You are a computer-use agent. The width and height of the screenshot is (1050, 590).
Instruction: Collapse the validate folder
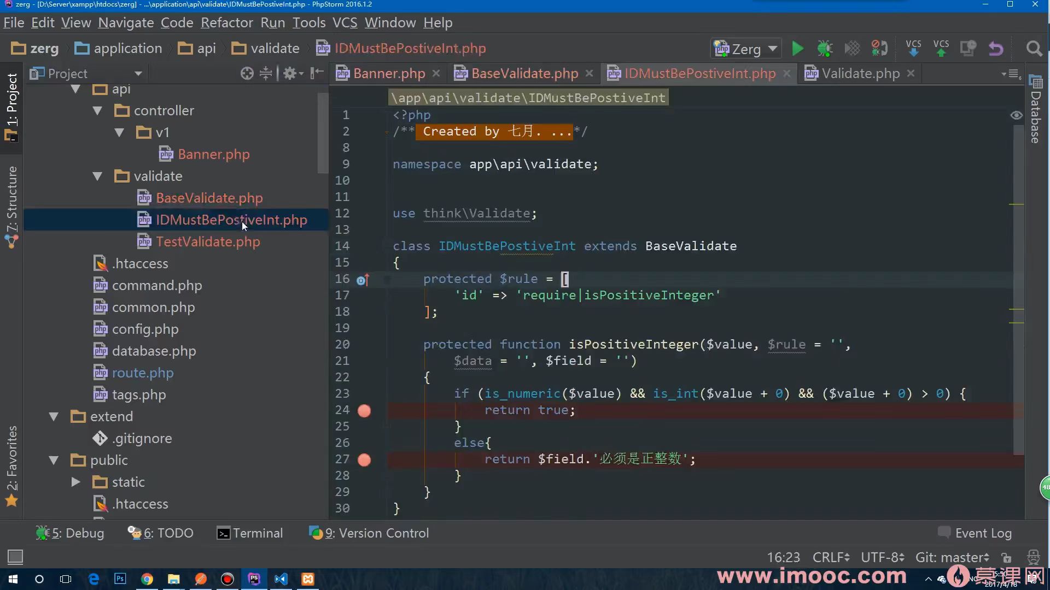pos(97,176)
